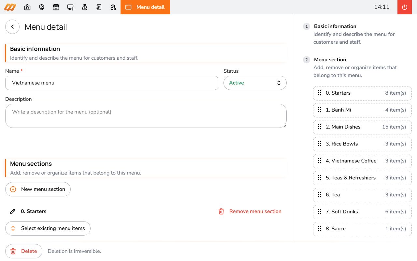Viewport: 417px width, 261px height.
Task: Click drag handle of 2. Main Dishes row
Action: [320, 127]
